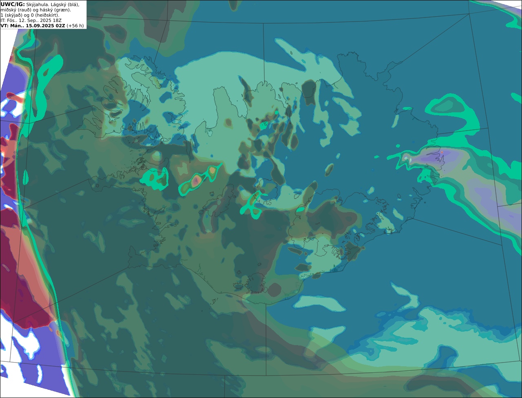Click the "miðský (rauð)" legend text
Image resolution: width=522 pixels, height=398 pixels.
pyautogui.click(x=16, y=10)
